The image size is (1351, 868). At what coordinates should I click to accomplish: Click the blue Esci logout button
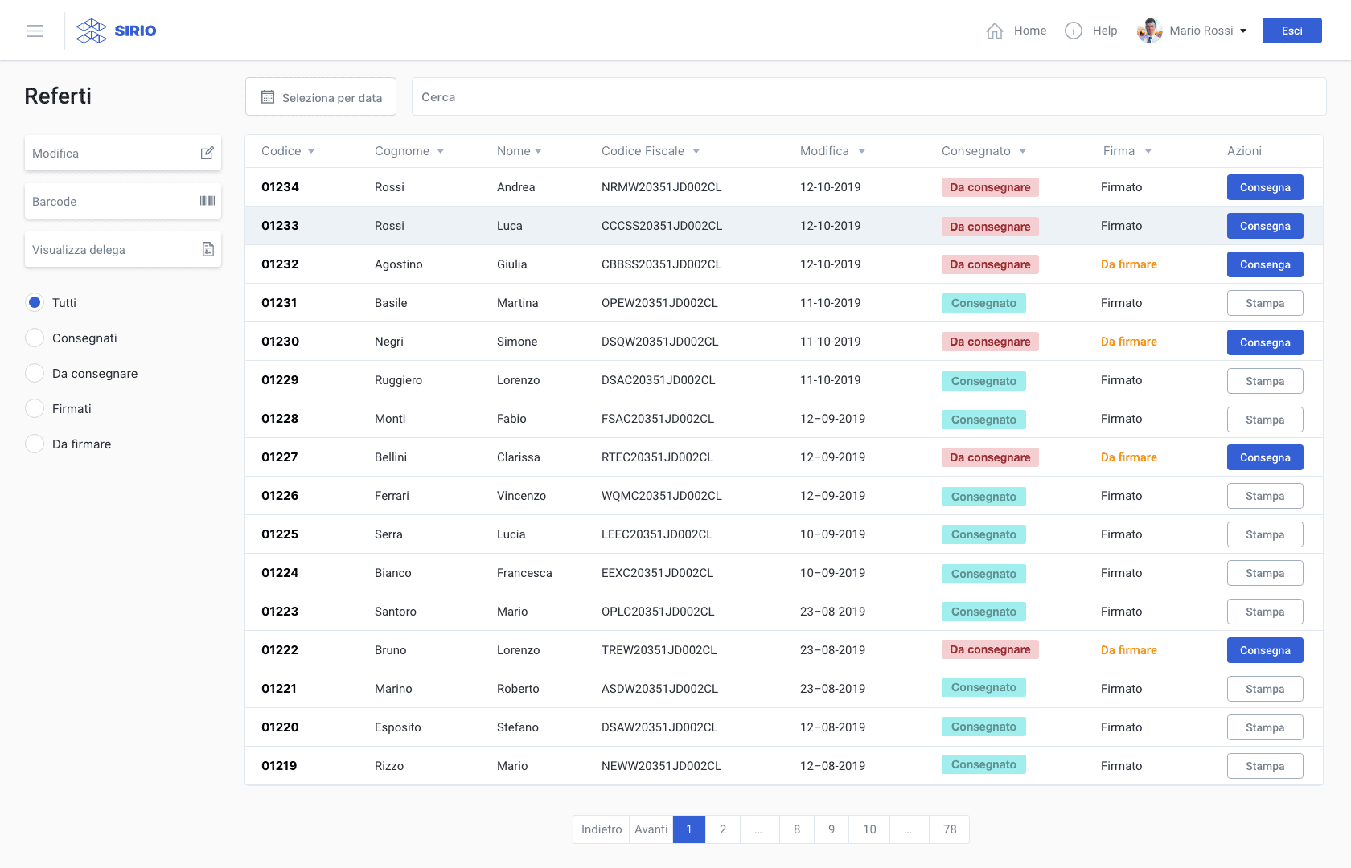click(x=1292, y=31)
